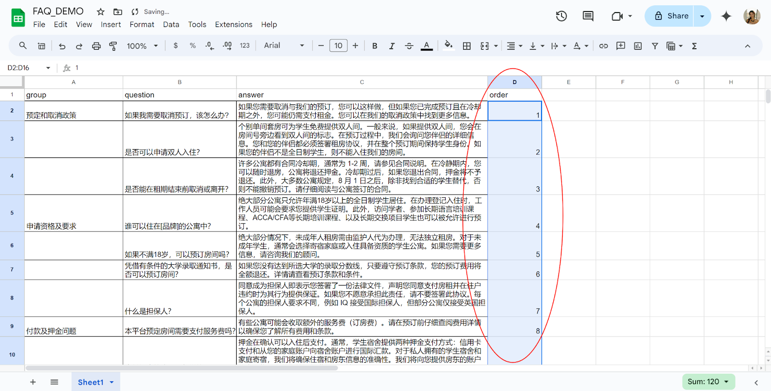Click the font size field
Viewport: 771px width, 391px height.
(338, 46)
